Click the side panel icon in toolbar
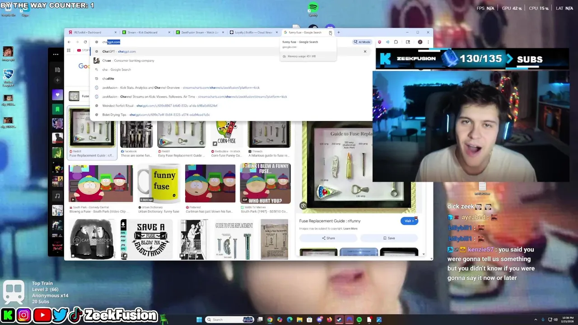Screen dimensions: 578x325 (408, 42)
